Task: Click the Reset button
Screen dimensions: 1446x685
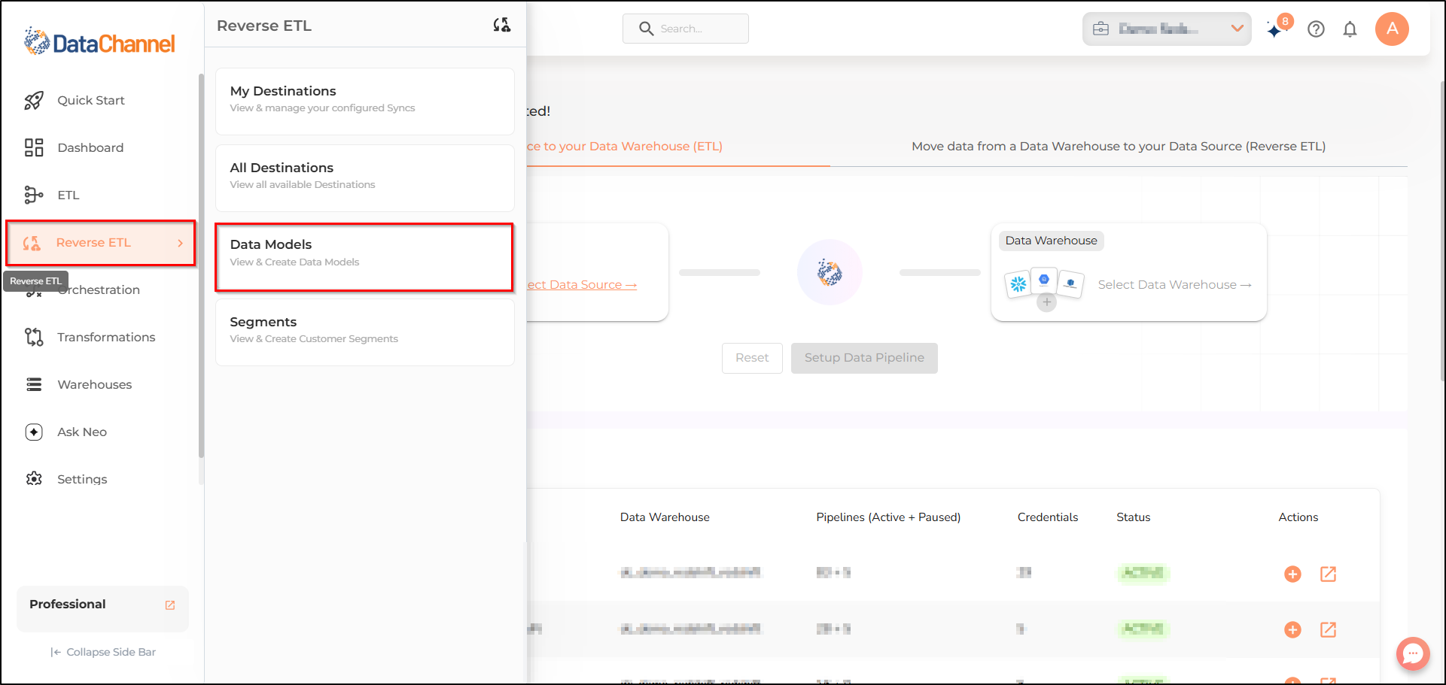Action: click(752, 358)
